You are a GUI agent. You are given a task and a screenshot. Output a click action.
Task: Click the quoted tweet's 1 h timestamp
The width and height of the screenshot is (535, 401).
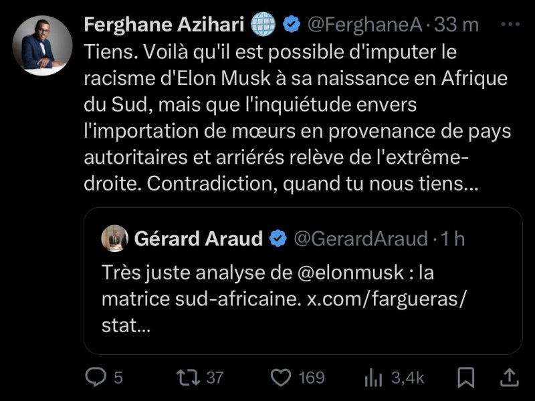click(455, 239)
